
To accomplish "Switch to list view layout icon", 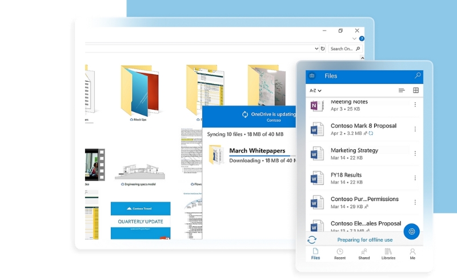I will point(402,90).
